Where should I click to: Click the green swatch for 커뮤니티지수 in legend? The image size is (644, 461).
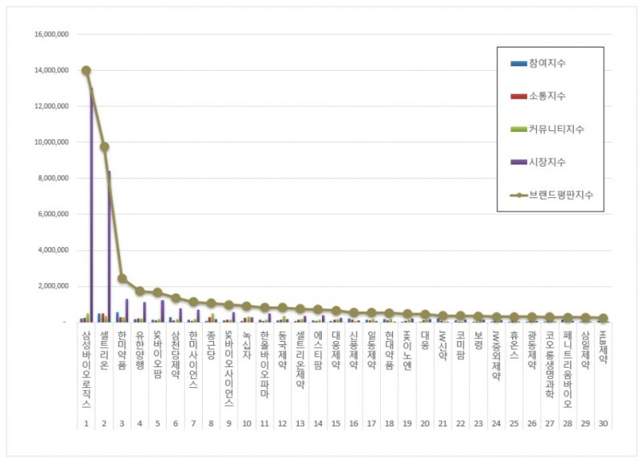[x=518, y=130]
